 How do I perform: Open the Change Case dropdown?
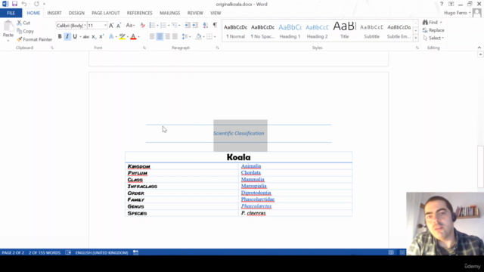tap(130, 26)
